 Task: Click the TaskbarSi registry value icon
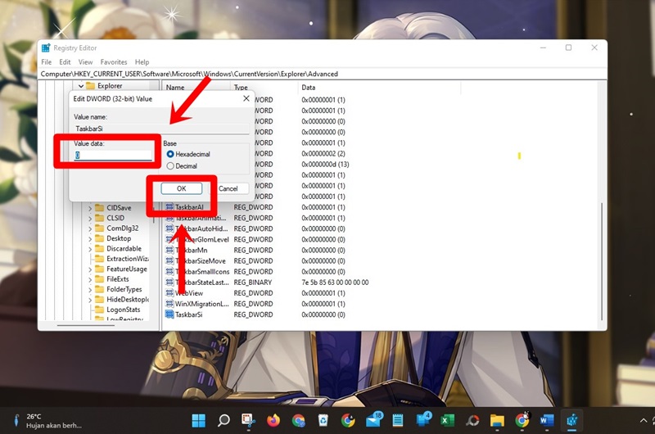tap(169, 314)
